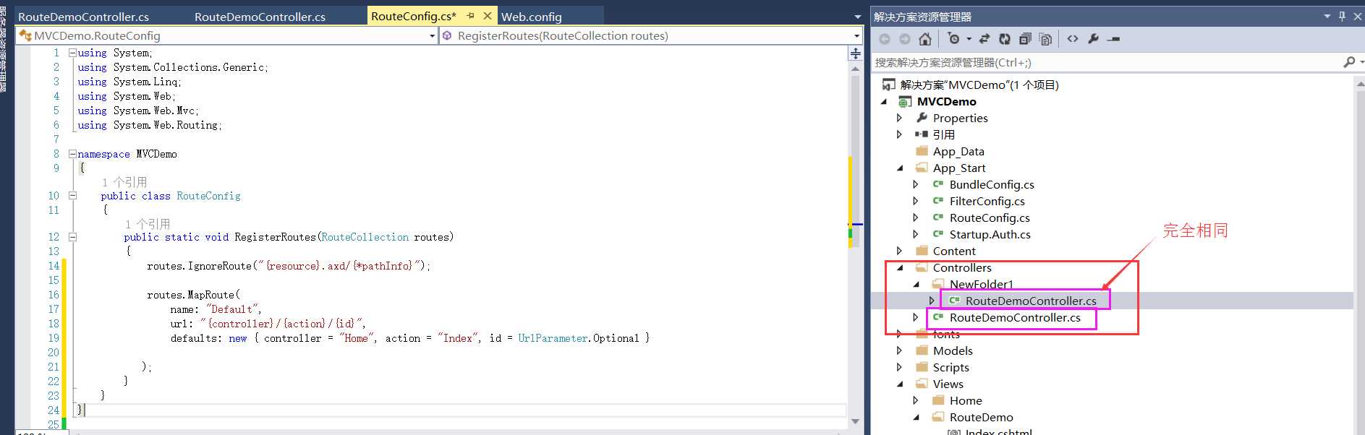The image size is (1365, 435).
Task: Click the C# icon of Startup.Auth.cs
Action: pos(938,234)
